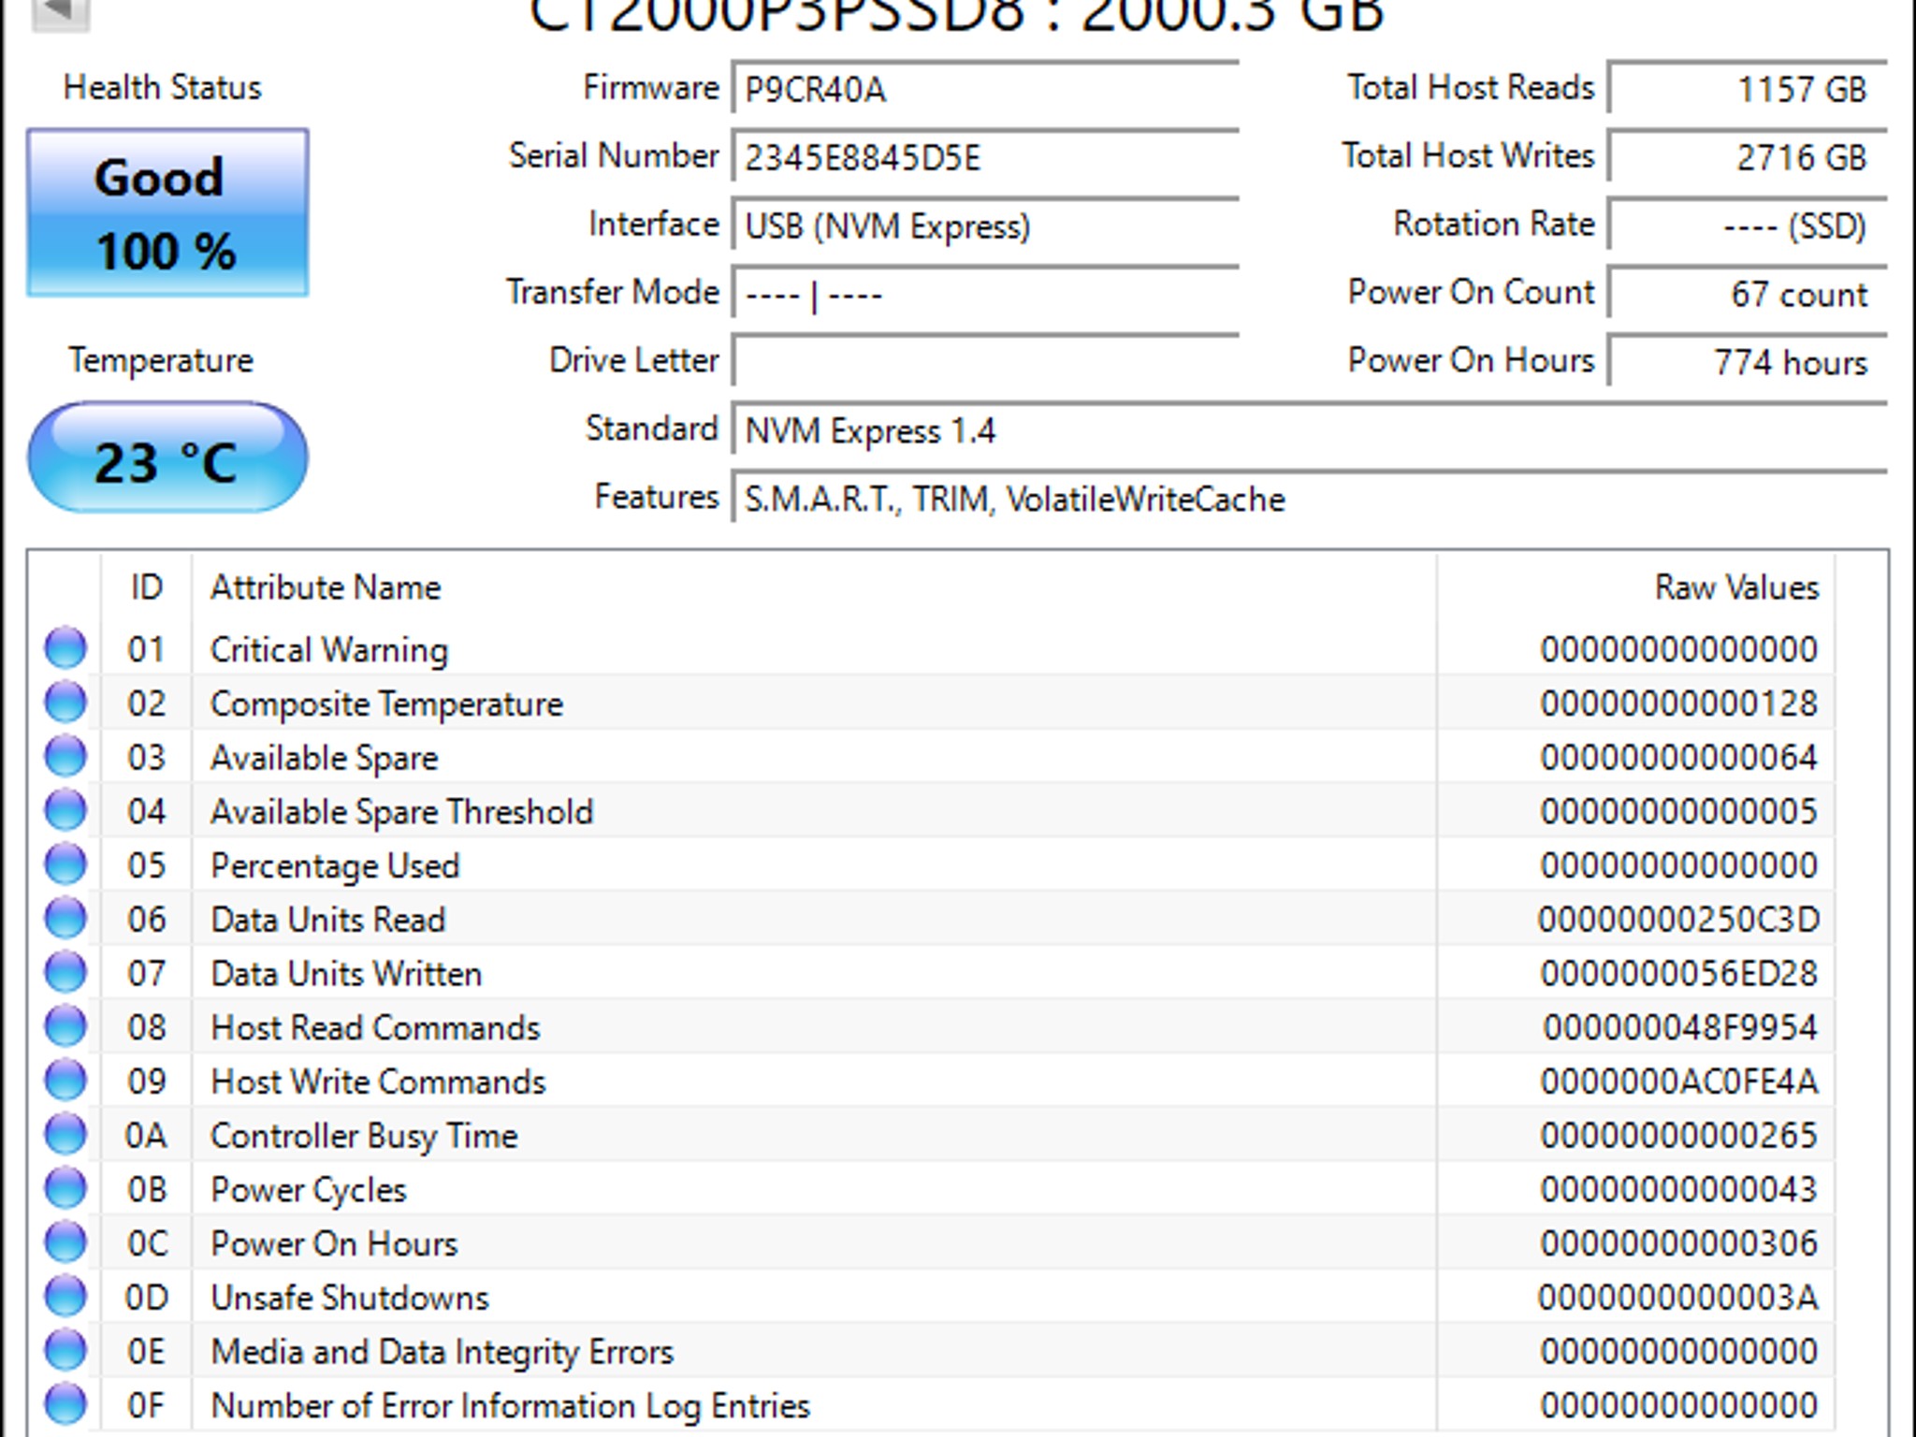Click the status orb for Data Units Written
The width and height of the screenshot is (1916, 1437).
pos(65,972)
